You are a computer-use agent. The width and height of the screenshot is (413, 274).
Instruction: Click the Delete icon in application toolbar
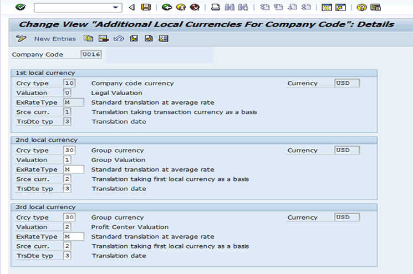tap(103, 39)
